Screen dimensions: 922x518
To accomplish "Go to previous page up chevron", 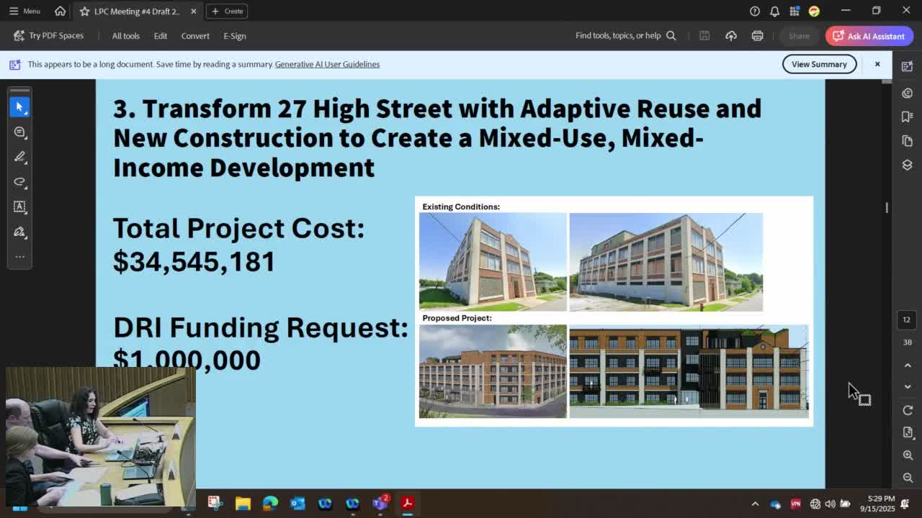I will click(908, 365).
